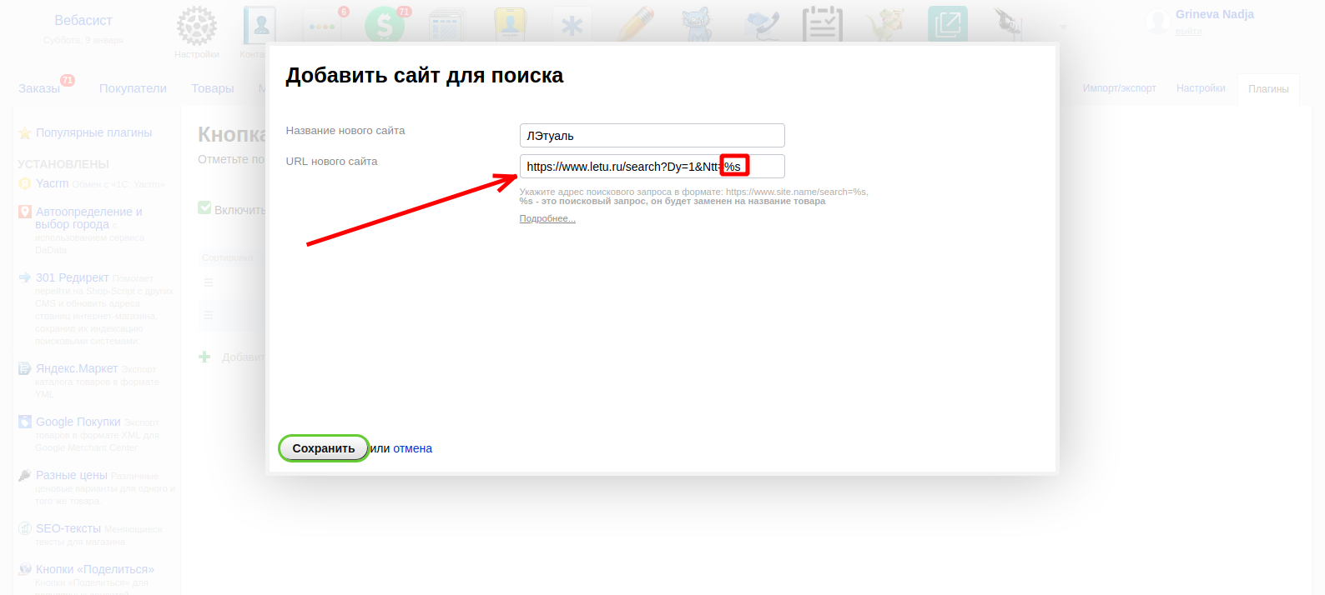Click the star icon beside Популярные плагины
1325x595 pixels.
pyautogui.click(x=25, y=133)
